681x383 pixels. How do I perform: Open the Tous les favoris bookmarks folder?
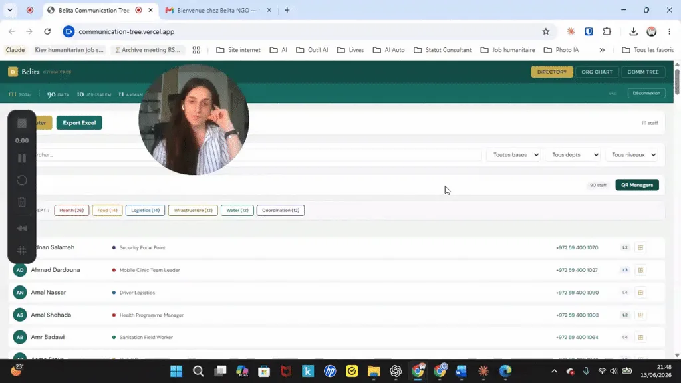[648, 50]
